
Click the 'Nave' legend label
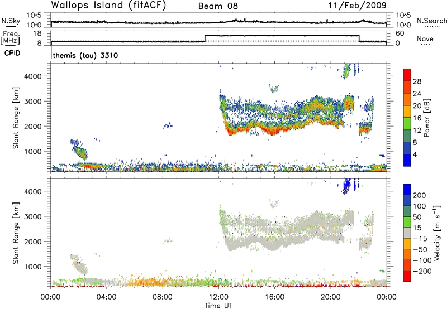point(425,38)
